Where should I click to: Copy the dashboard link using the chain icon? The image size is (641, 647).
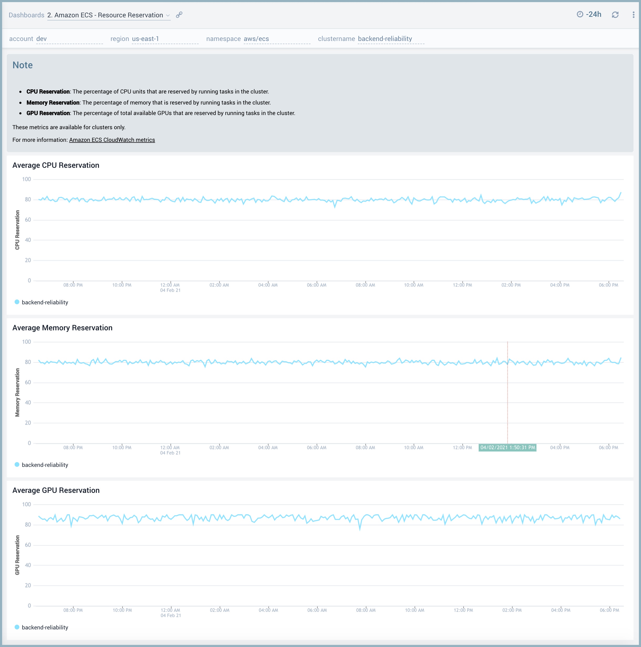pos(179,15)
